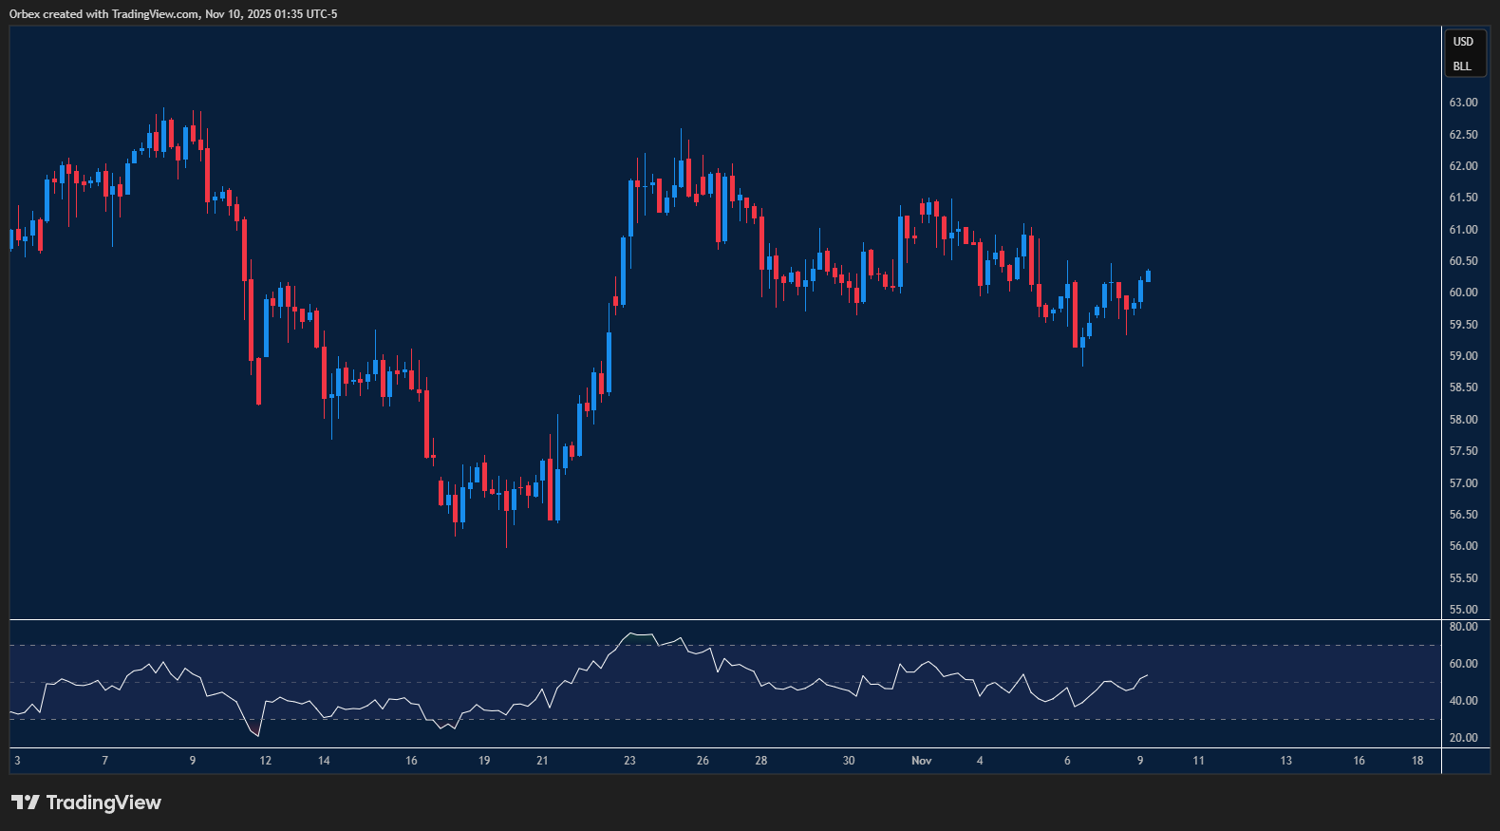Click the 18 date on time axis
The image size is (1500, 831).
click(1417, 761)
